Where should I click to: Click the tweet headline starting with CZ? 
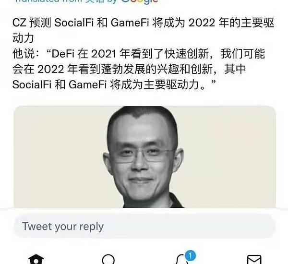pyautogui.click(x=143, y=30)
